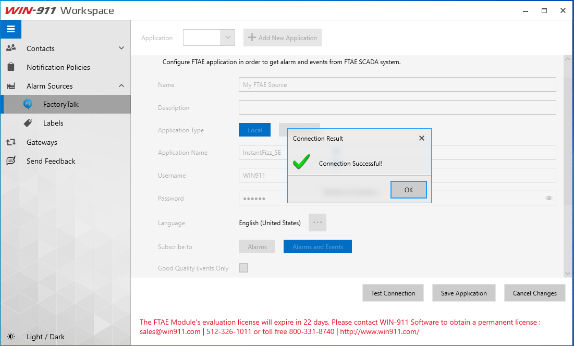Image resolution: width=574 pixels, height=346 pixels.
Task: Click scrollbar down arrow in form panel
Action: (x=568, y=273)
